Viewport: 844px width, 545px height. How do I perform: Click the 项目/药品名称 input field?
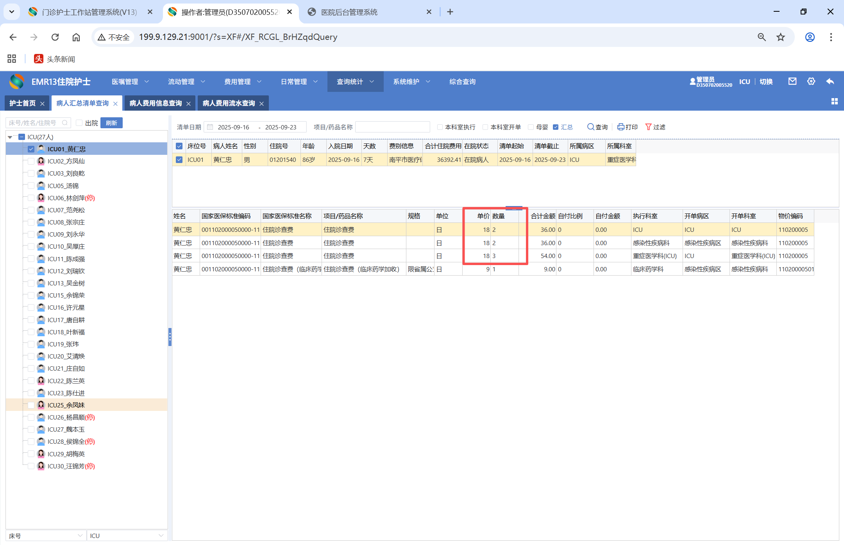tap(392, 127)
